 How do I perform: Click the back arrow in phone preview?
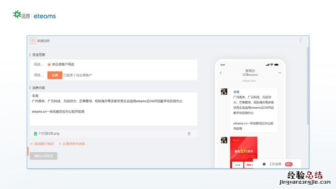point(221,73)
